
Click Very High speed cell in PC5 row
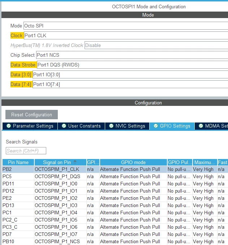(x=205, y=177)
